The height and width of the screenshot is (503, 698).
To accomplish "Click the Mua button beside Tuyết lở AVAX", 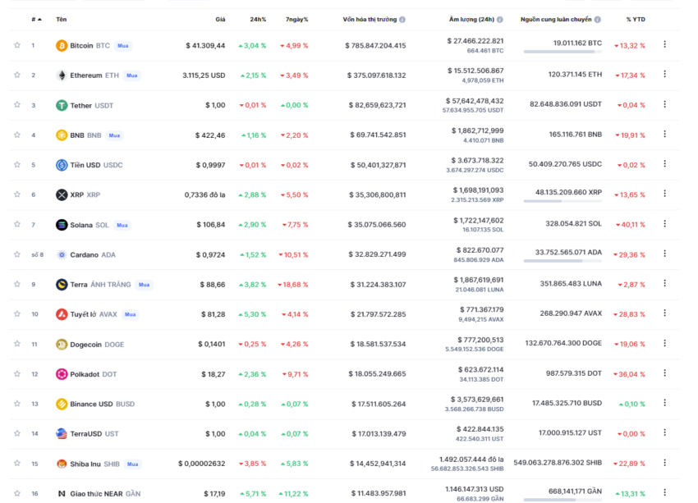I will [130, 314].
